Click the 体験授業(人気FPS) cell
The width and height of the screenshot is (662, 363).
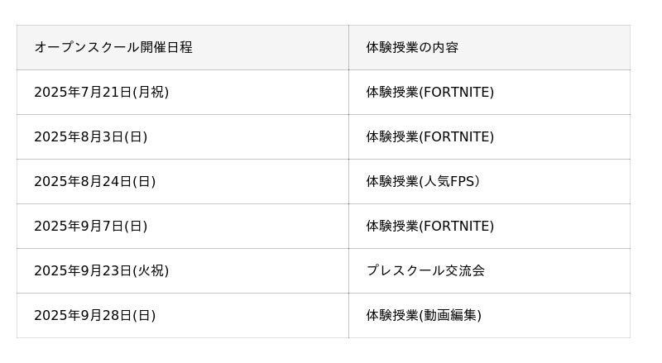click(422, 182)
